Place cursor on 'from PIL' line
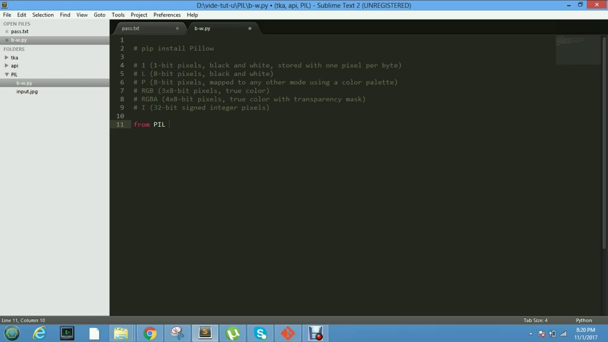The width and height of the screenshot is (608, 342). tap(150, 124)
